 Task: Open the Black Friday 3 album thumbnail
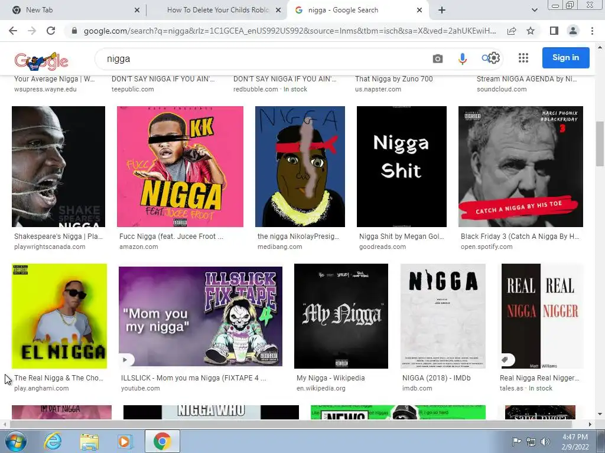click(521, 166)
